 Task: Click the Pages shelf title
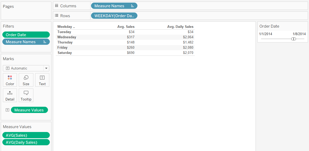click(8, 7)
